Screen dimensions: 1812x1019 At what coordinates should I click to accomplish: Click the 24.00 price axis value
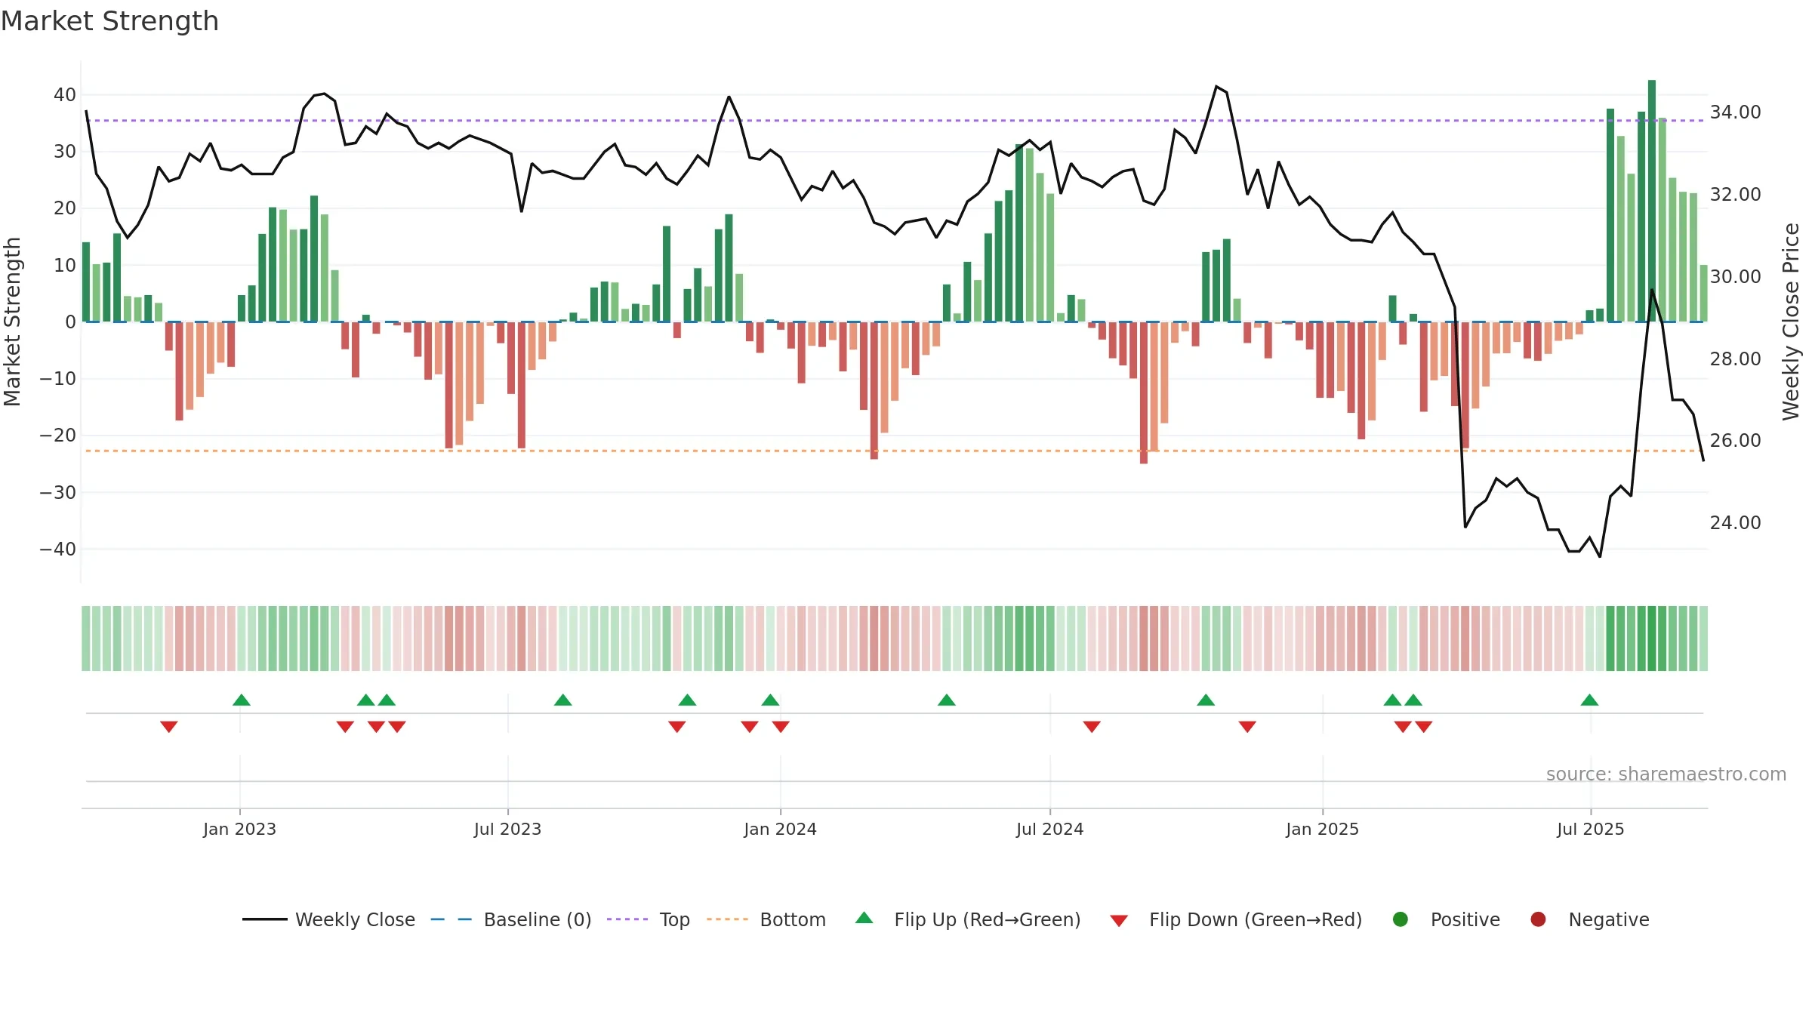1735,523
